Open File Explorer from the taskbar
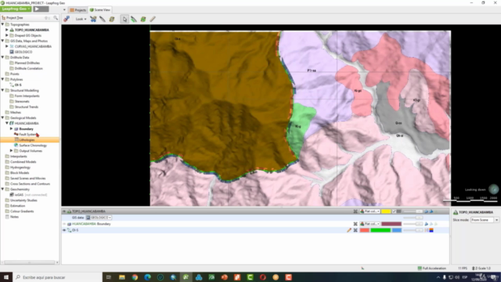 pos(122,277)
